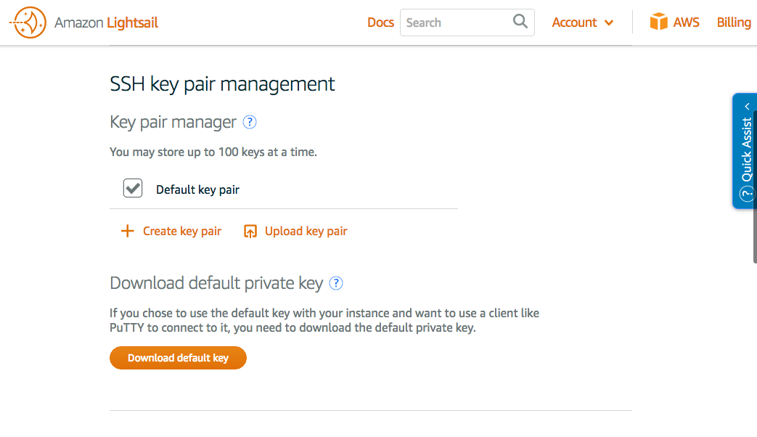Toggle the Default key pair checkbox
The width and height of the screenshot is (757, 437).
click(133, 189)
